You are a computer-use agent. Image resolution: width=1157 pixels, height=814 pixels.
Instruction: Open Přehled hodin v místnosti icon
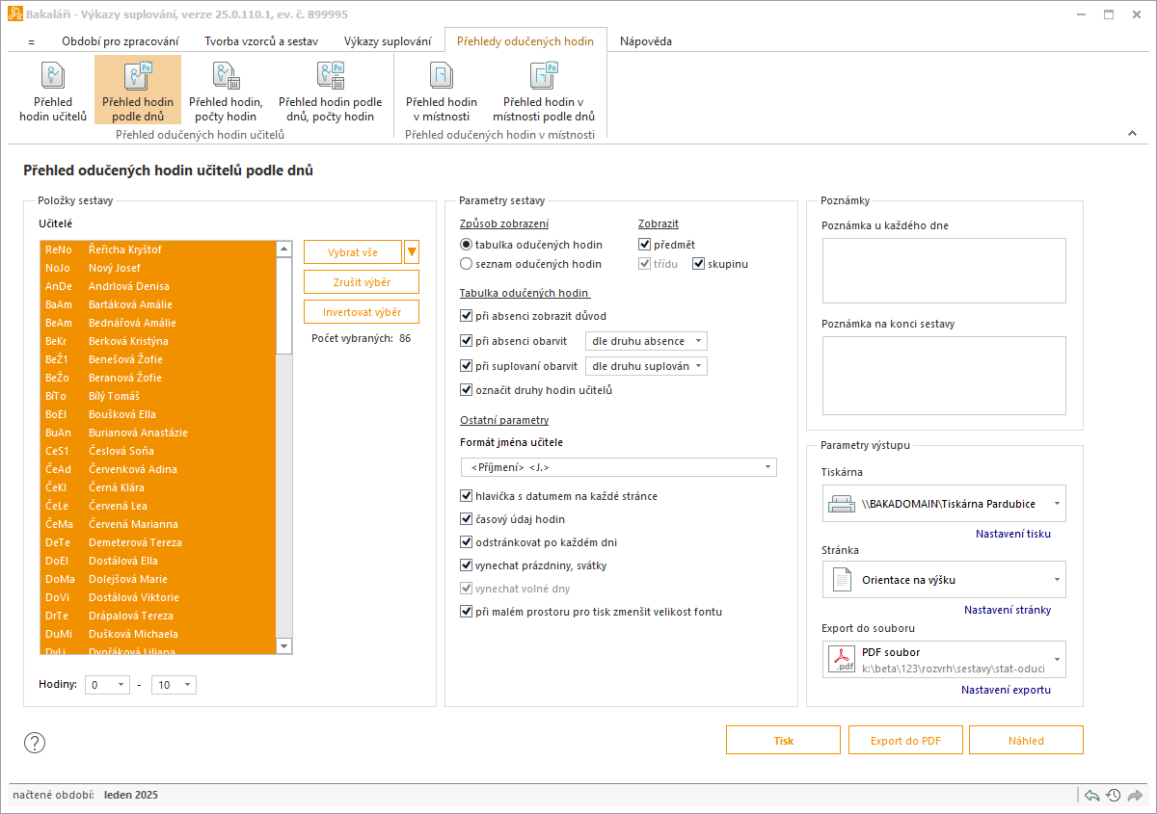click(x=442, y=91)
